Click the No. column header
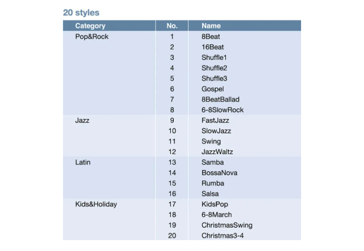Screen dimensions: 364x251 (x=172, y=26)
